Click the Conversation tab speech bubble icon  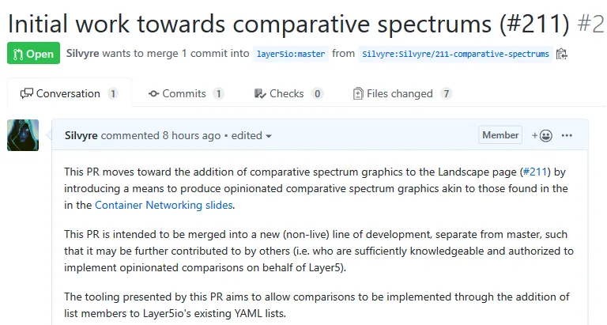(27, 93)
